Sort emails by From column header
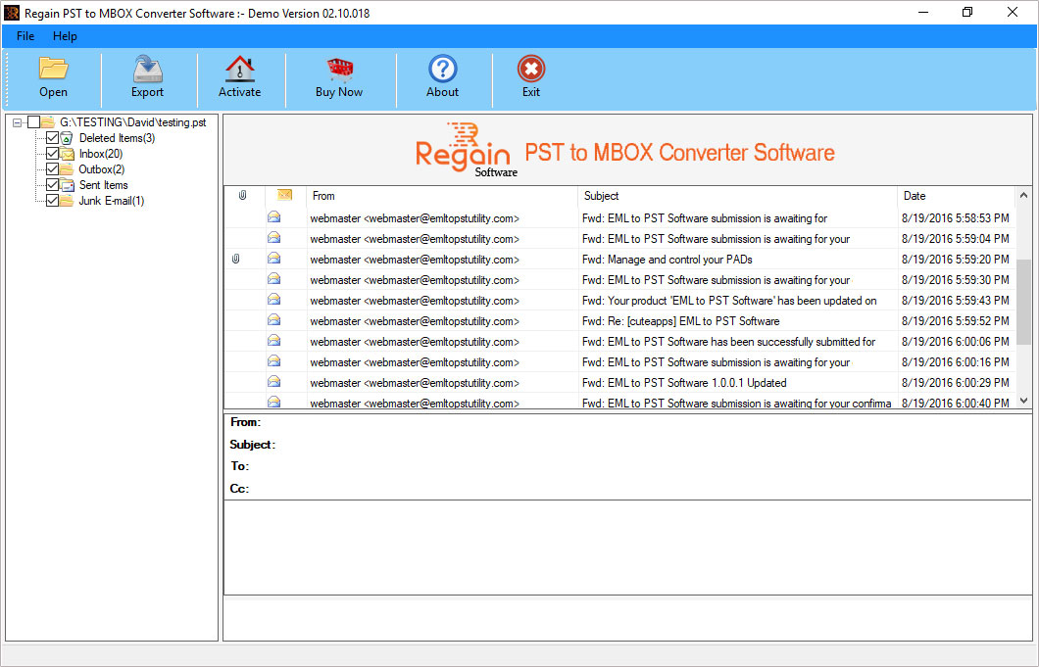This screenshot has height=667, width=1039. (x=442, y=196)
